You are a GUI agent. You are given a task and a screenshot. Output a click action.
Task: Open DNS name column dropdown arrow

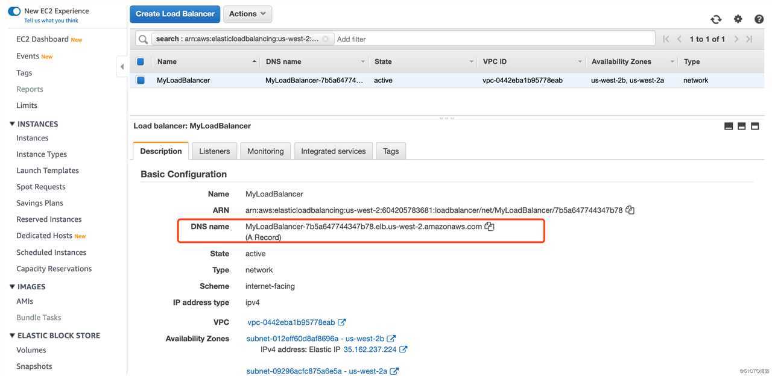[x=362, y=61]
